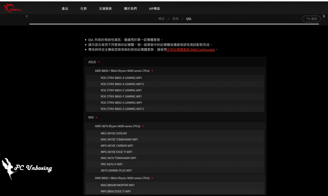This screenshot has width=328, height=196.
Task: Select ROG STRIX B850-A GAMING WIFI row
Action: 175,78
